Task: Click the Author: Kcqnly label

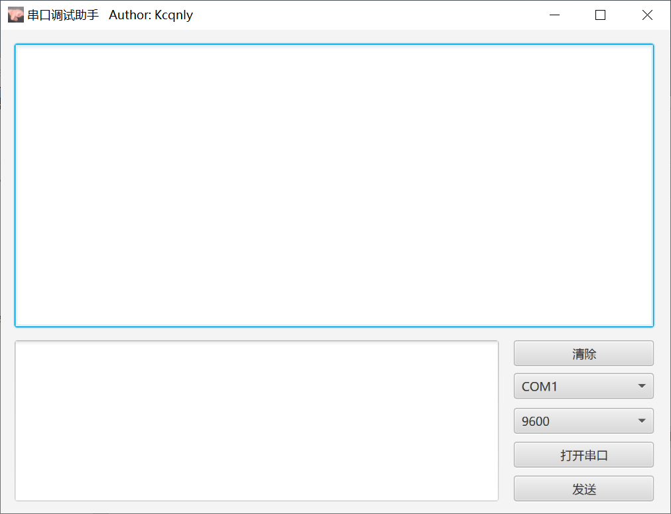Action: click(151, 15)
